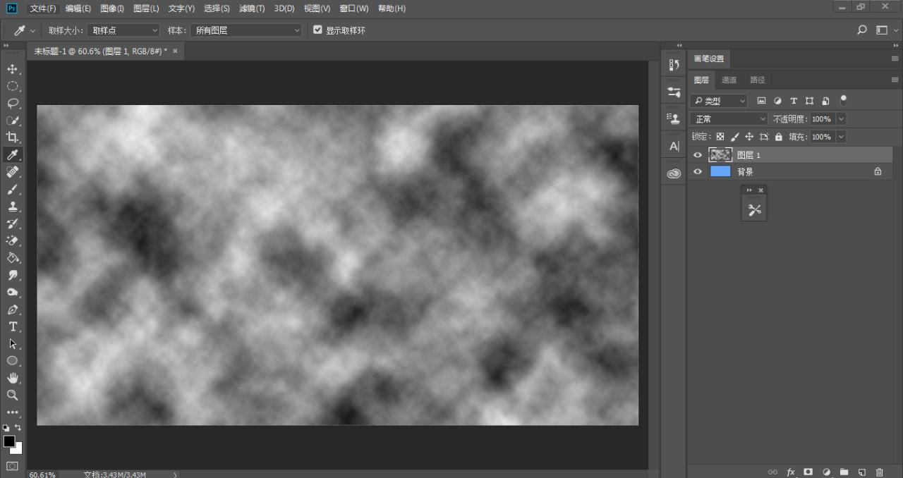Screen dimensions: 903x478
Task: Select the Lasso tool
Action: tap(13, 103)
